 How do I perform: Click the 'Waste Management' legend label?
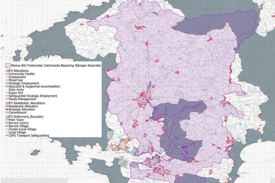(x=22, y=99)
